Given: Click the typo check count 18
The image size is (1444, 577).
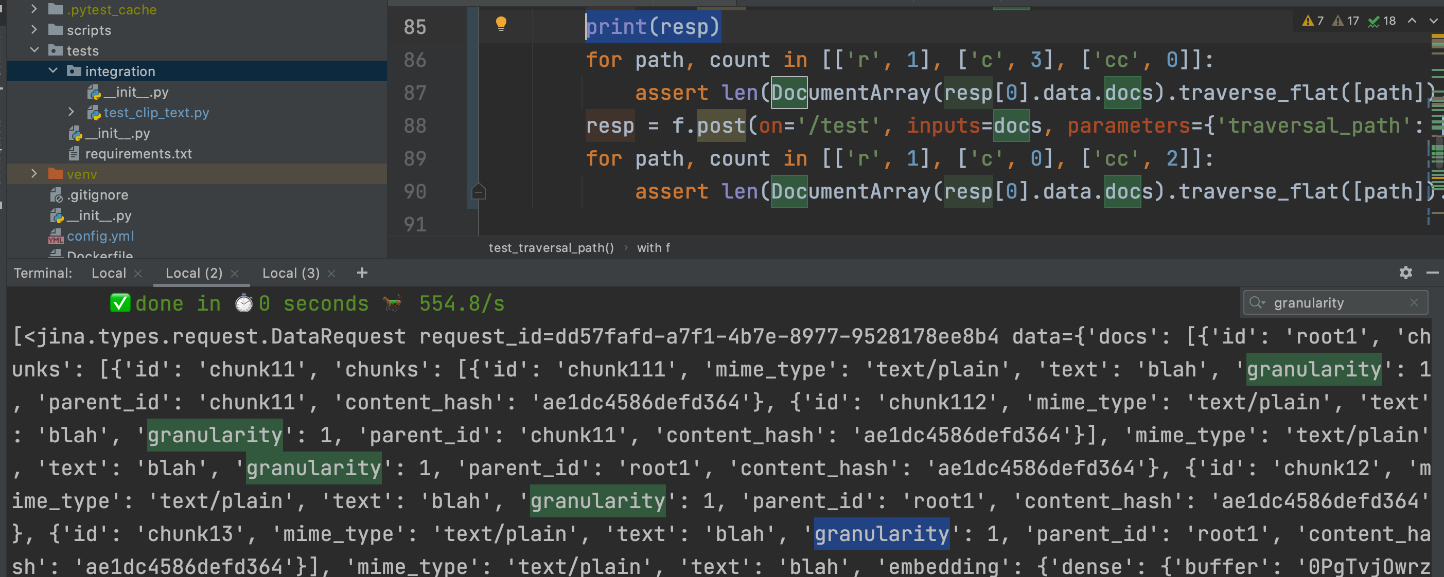Looking at the screenshot, I should (1382, 21).
